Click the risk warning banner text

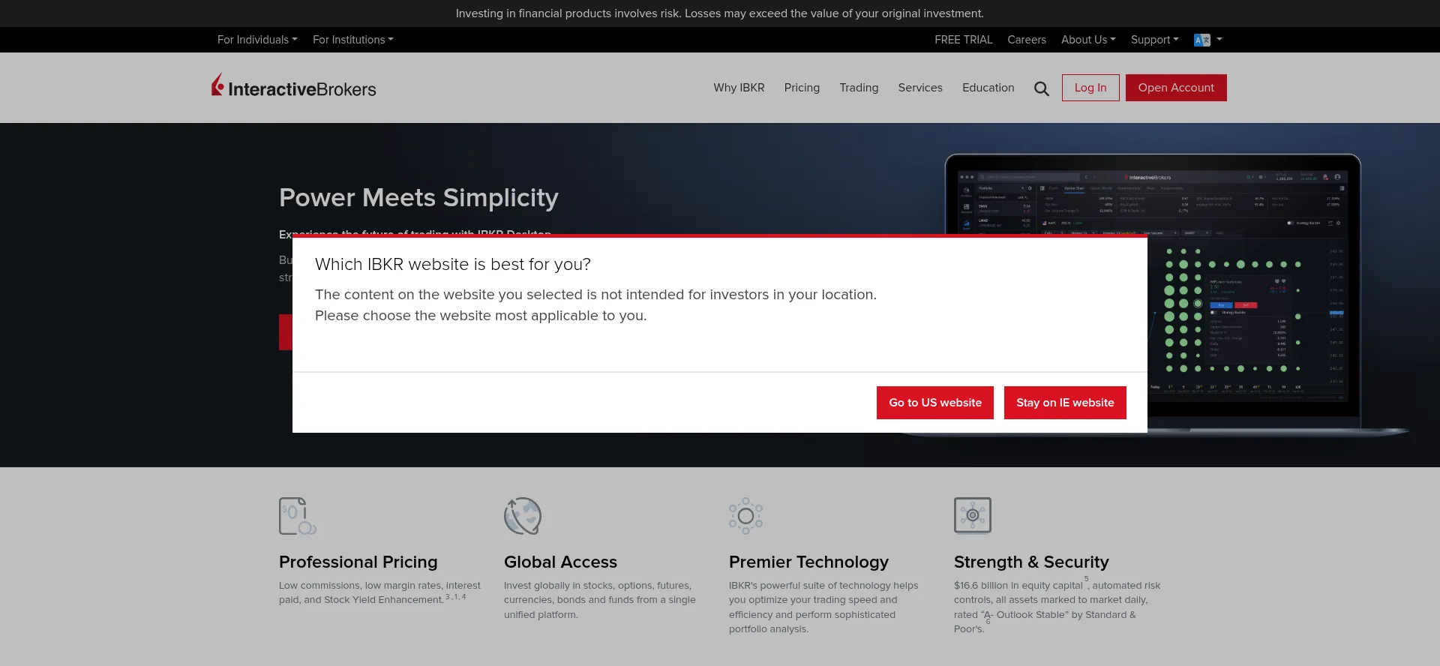720,13
